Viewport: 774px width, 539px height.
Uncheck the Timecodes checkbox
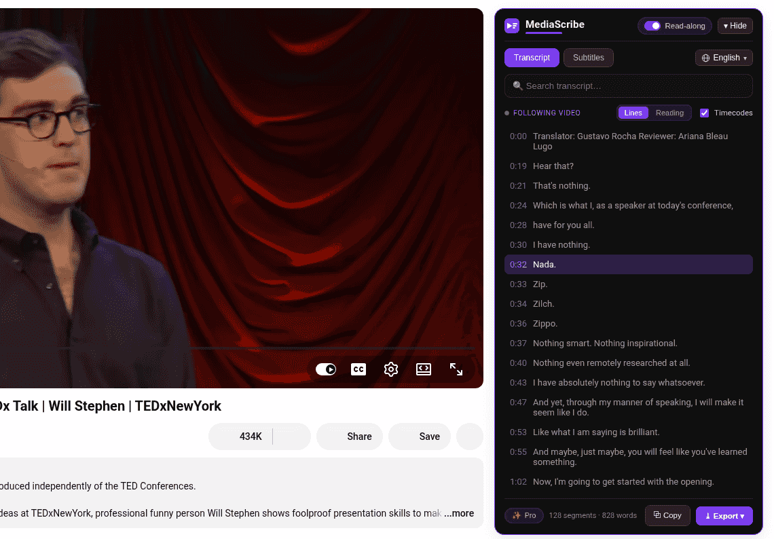704,113
